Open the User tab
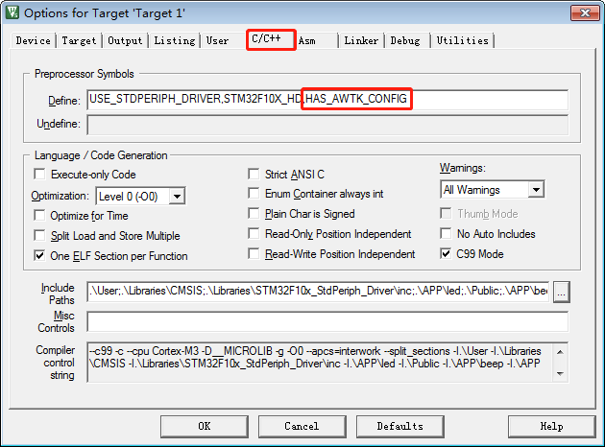The height and width of the screenshot is (447, 605). (217, 40)
